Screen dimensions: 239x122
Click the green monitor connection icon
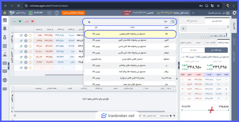point(31,13)
